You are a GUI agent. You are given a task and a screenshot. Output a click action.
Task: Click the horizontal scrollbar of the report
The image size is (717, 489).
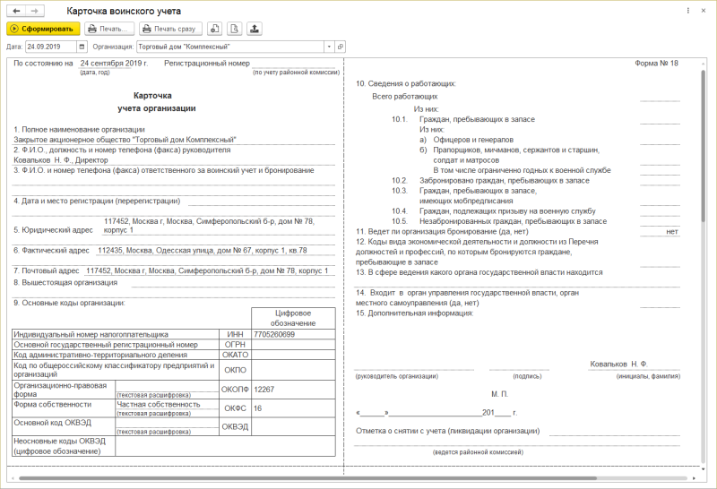click(307, 478)
